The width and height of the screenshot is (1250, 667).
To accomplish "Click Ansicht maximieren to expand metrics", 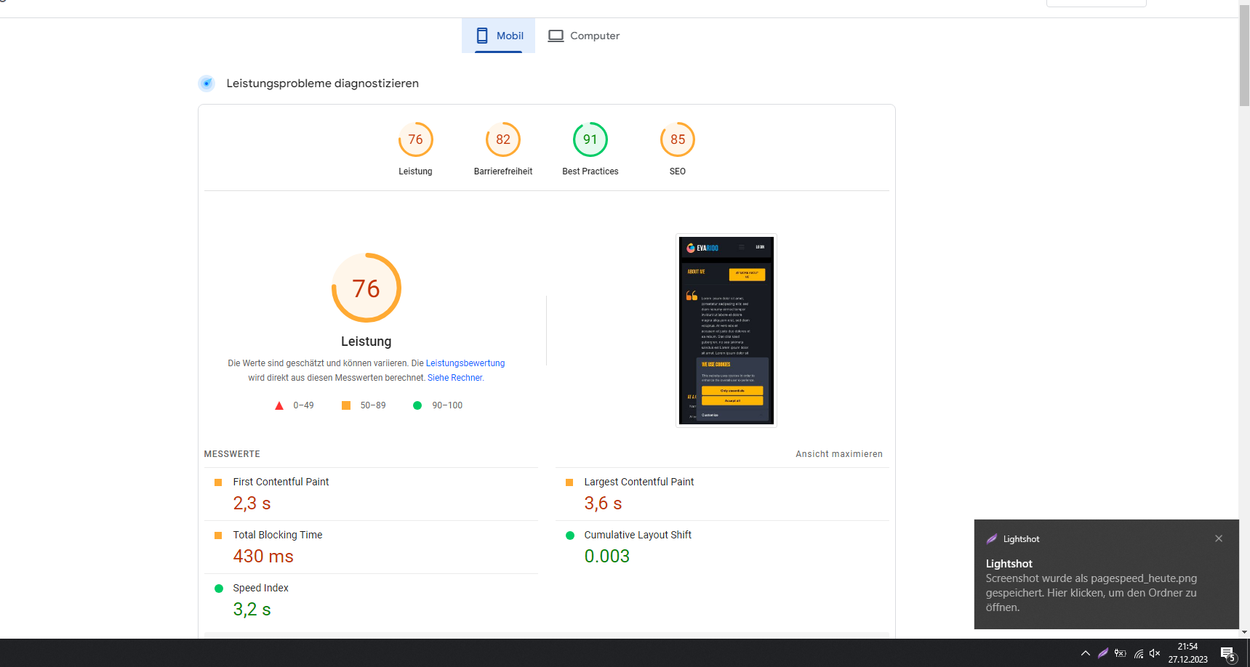I will 838,454.
